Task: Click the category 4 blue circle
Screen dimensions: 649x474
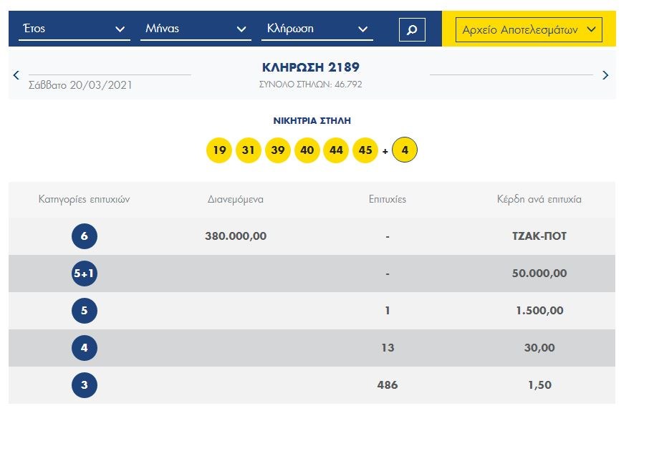Action: (x=85, y=348)
